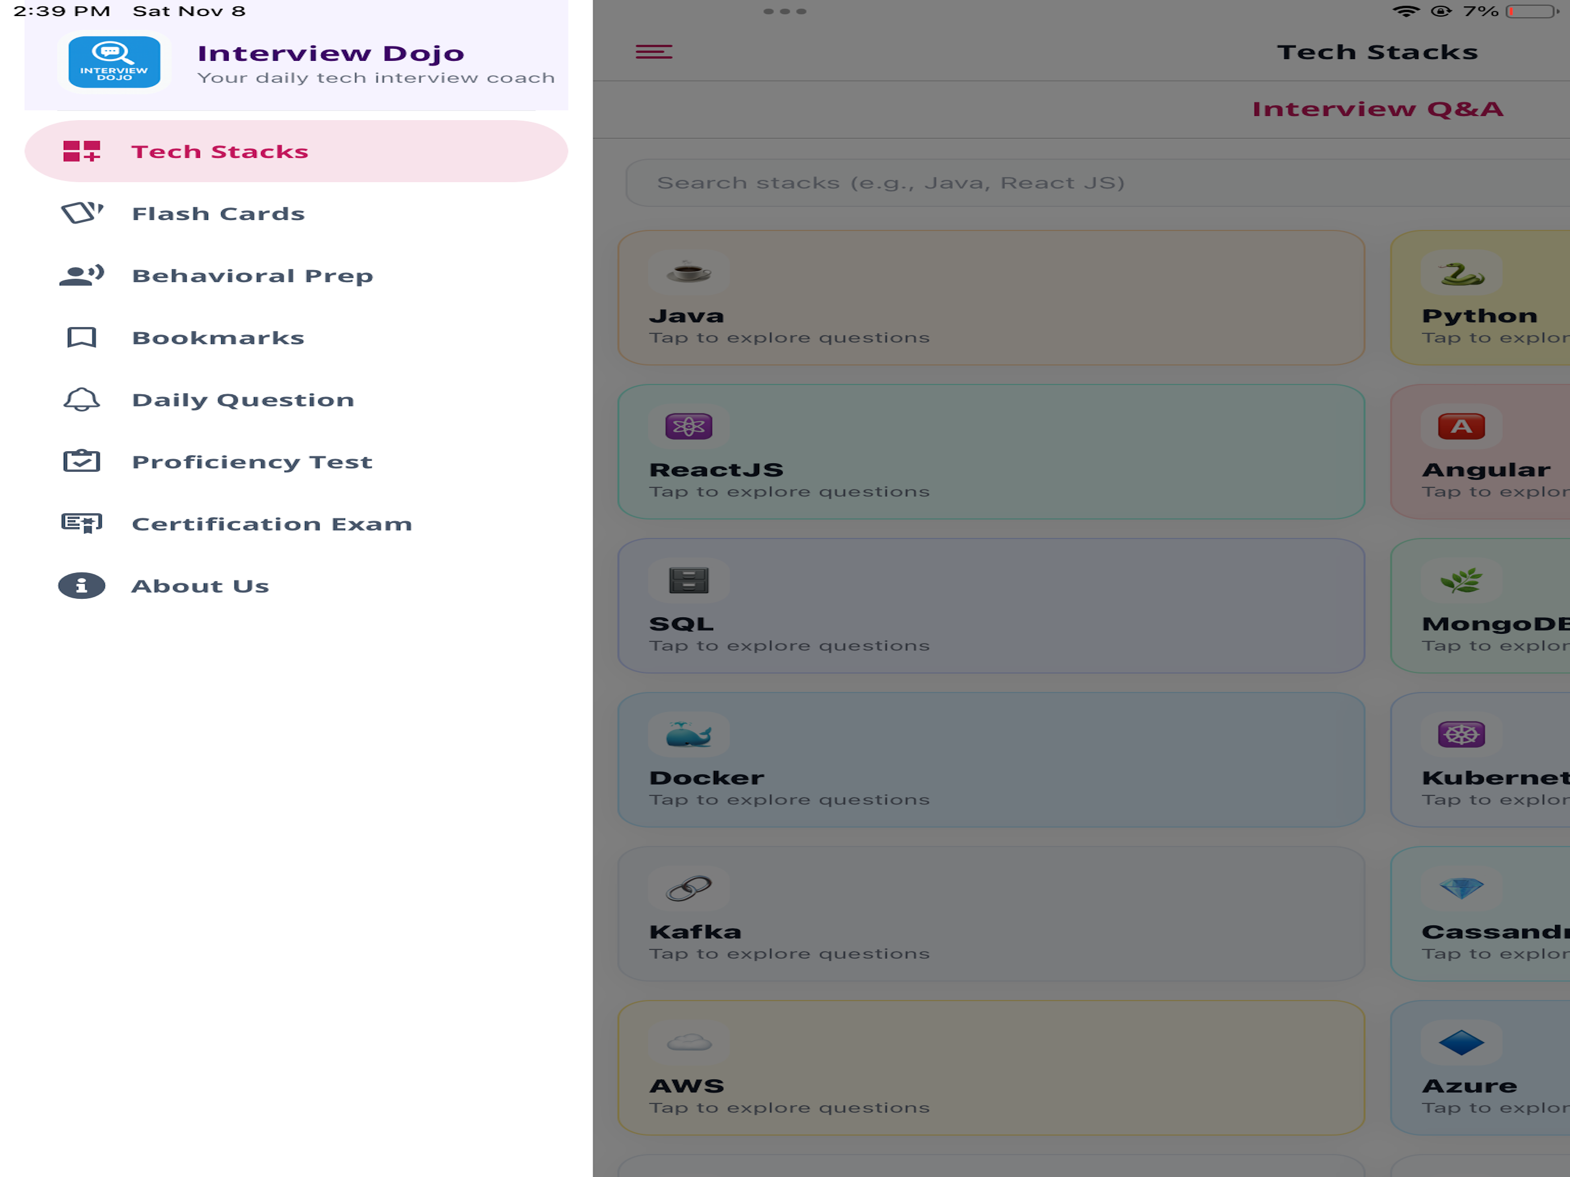1570x1177 pixels.
Task: Open the Tech Stacks menu item
Action: [x=296, y=151]
